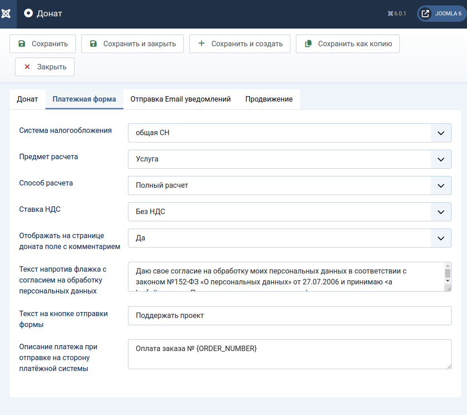The width and height of the screenshot is (467, 415).
Task: Expand the Способ расчета select box
Action: click(289, 186)
